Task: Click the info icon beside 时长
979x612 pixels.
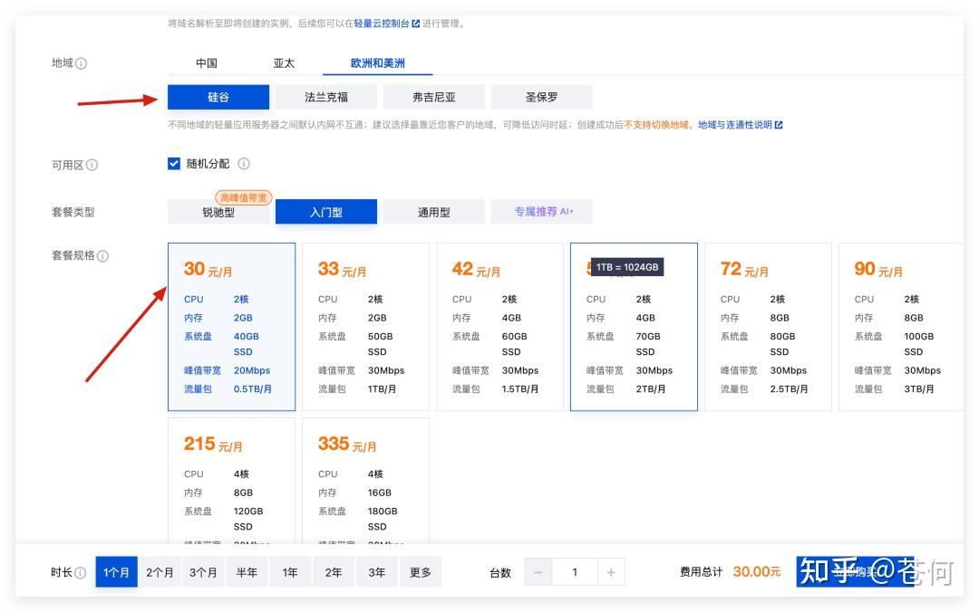Action: click(x=81, y=573)
